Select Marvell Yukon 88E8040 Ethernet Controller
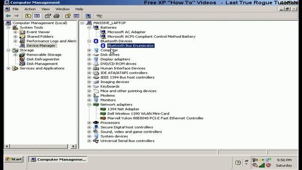This screenshot has height=170, width=302. coord(155,118)
